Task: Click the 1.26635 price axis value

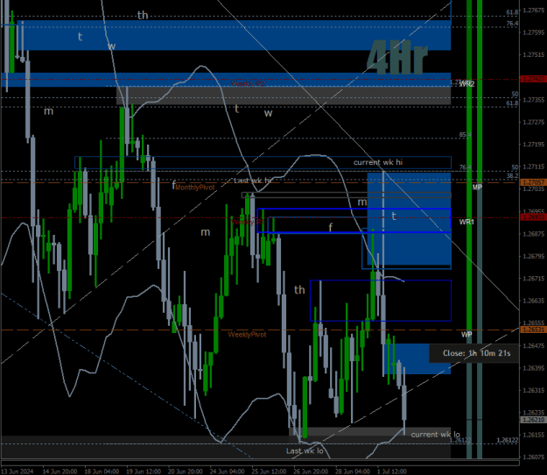Action: pyautogui.click(x=534, y=301)
